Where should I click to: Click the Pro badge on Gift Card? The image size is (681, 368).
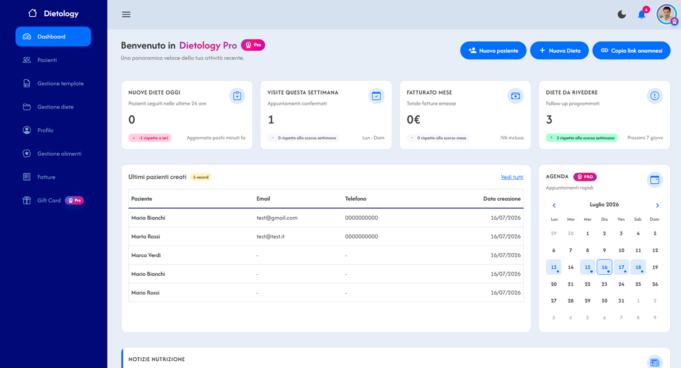[x=74, y=200]
